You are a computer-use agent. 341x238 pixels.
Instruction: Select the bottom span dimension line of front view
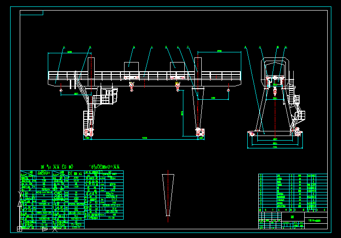144,138
